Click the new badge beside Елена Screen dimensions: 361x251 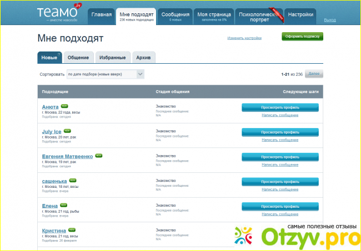point(64,205)
